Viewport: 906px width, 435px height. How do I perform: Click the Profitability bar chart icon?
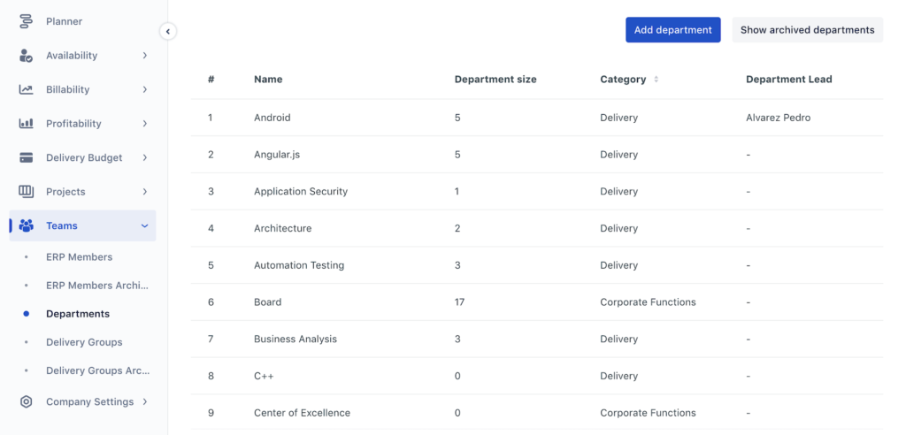(x=26, y=124)
